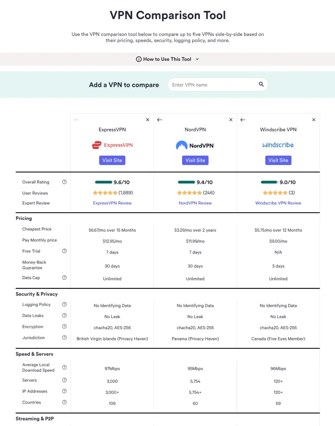This screenshot has height=426, width=335.
Task: Move NordVPN column left with arrow
Action: (160, 120)
